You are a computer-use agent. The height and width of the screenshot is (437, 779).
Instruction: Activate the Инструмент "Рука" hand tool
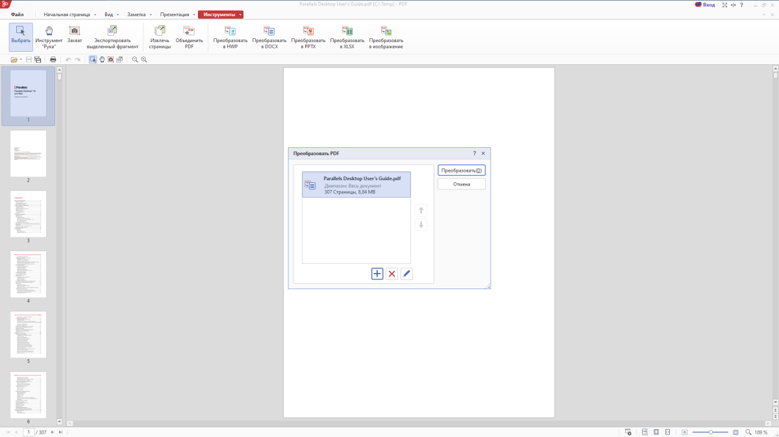click(x=49, y=37)
